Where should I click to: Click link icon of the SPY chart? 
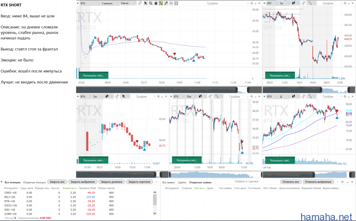[x=264, y=3]
